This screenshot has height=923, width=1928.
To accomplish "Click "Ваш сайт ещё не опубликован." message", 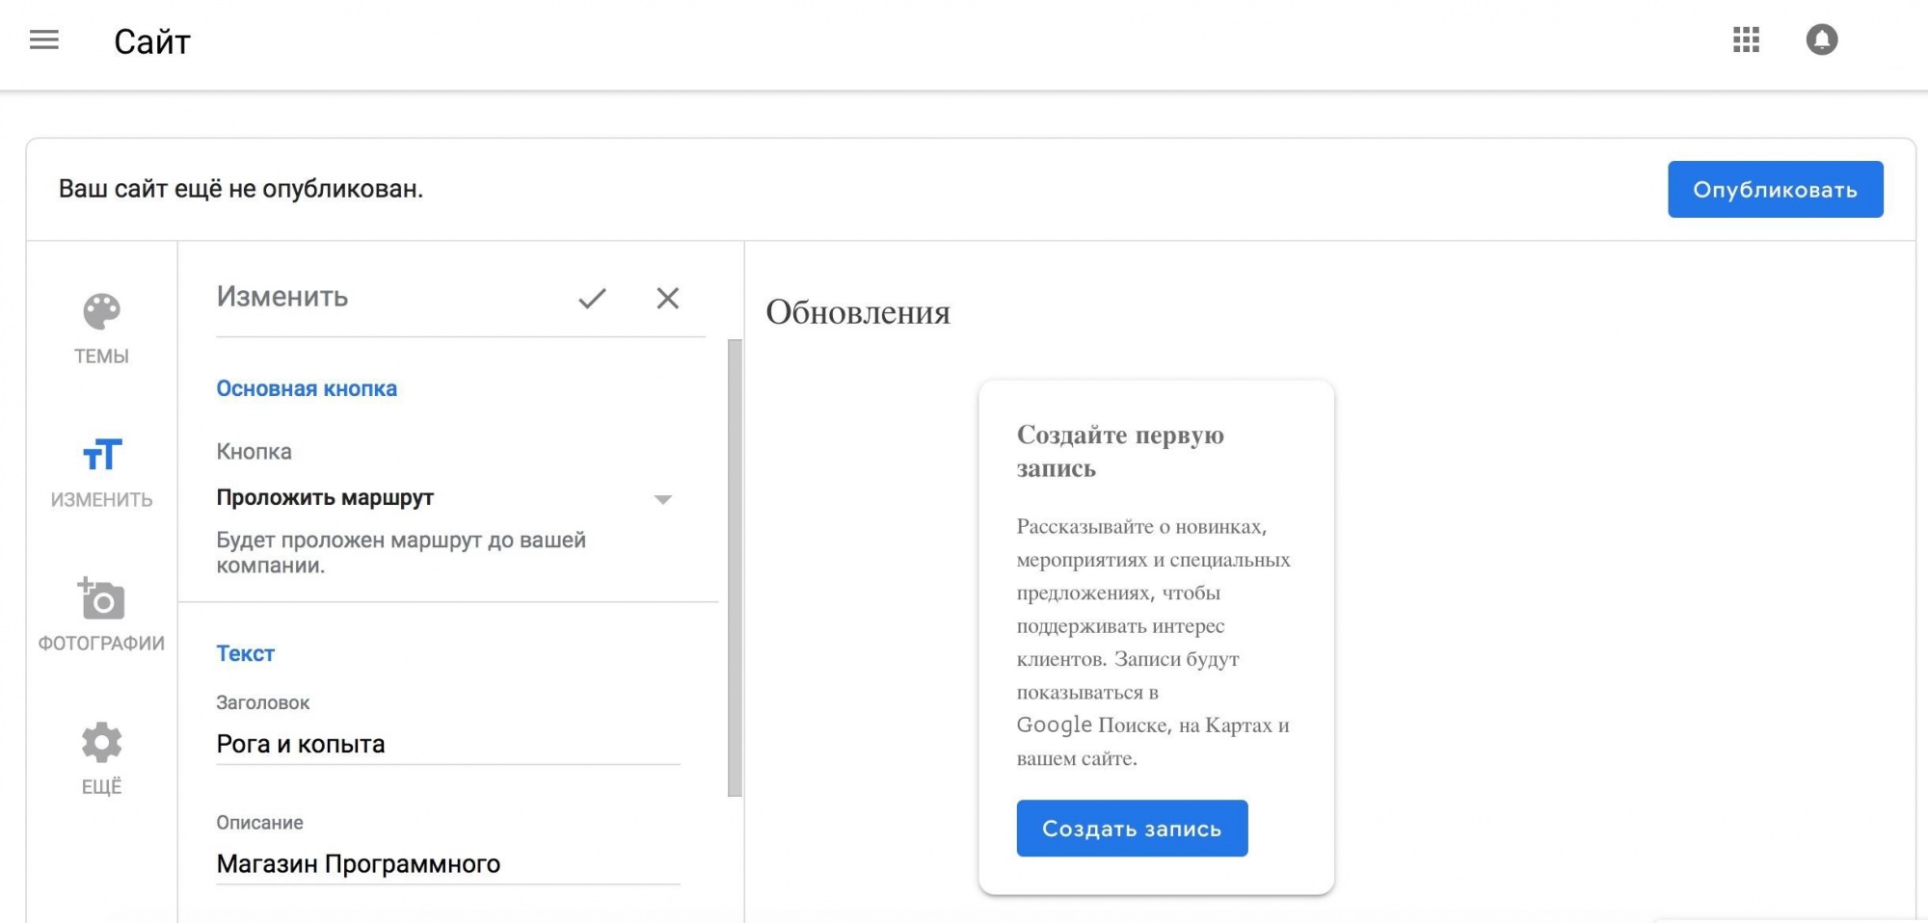I will click(241, 189).
